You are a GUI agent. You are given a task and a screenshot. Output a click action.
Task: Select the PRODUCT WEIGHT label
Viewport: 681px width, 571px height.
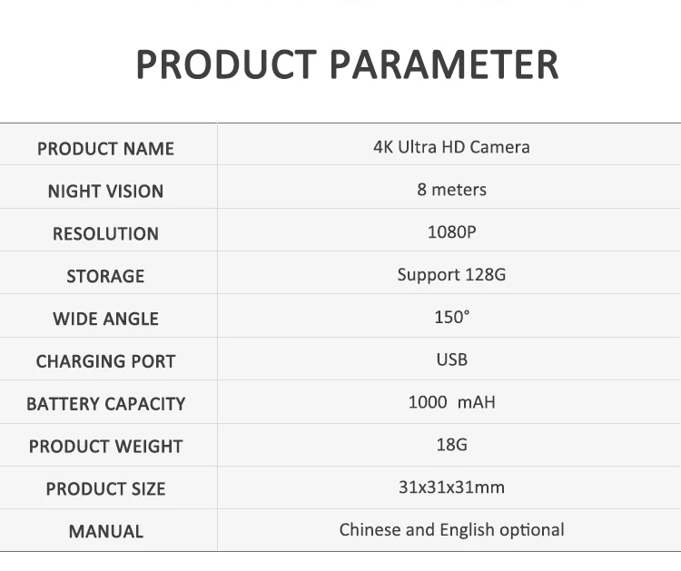(105, 447)
